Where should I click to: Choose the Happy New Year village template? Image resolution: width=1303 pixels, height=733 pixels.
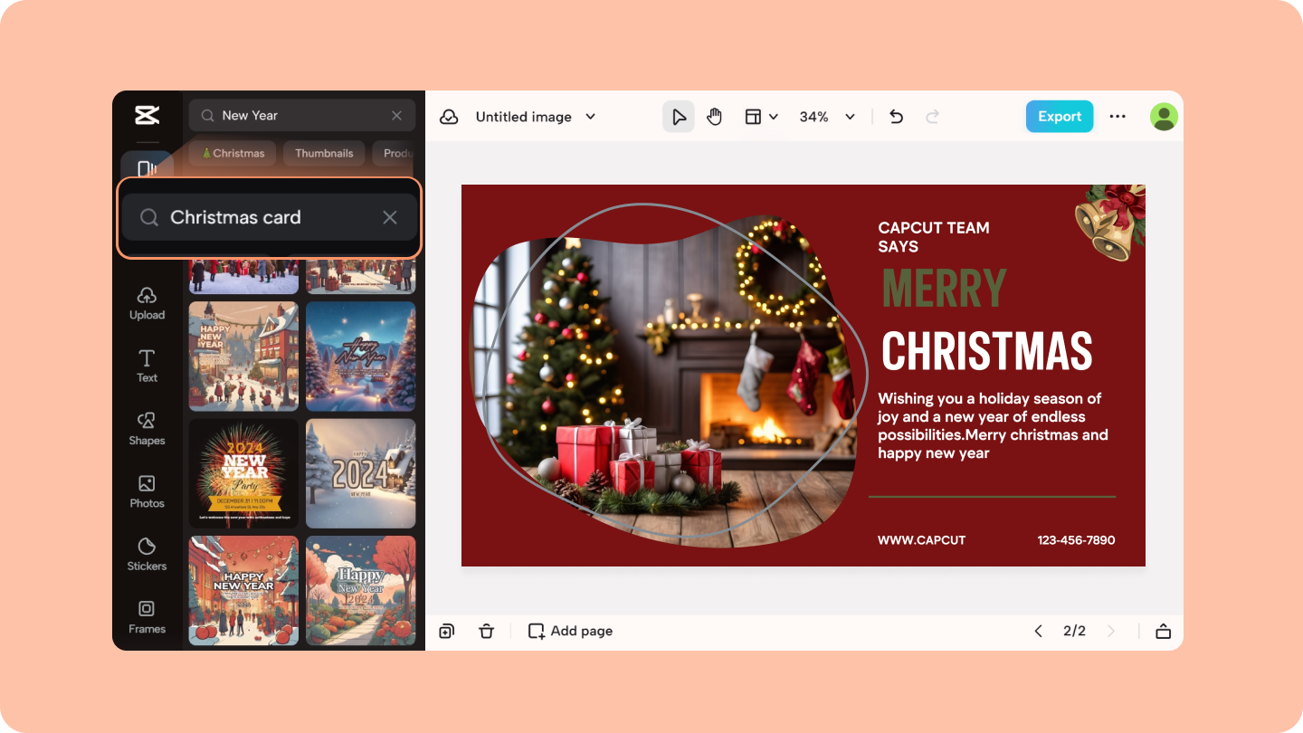243,357
